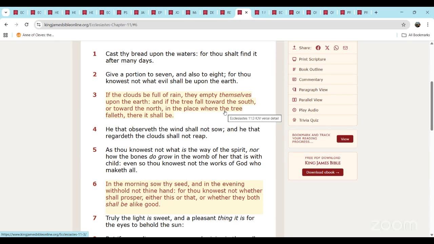Open the All Bookmarks folder
The image size is (434, 244).
click(x=416, y=35)
